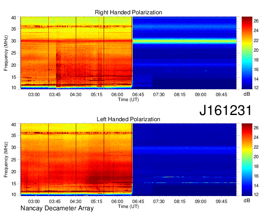Image resolution: width=263 pixels, height=213 pixels.
Task: Click "Time (UT)" label under Right Handed plot
Action: pyautogui.click(x=128, y=100)
